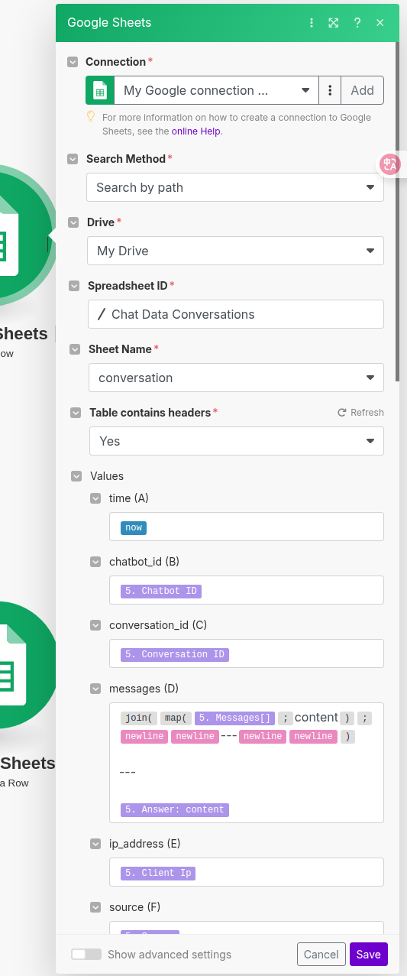
Task: Toggle the checkbox beside chatbot_id (B)
Action: (95, 562)
